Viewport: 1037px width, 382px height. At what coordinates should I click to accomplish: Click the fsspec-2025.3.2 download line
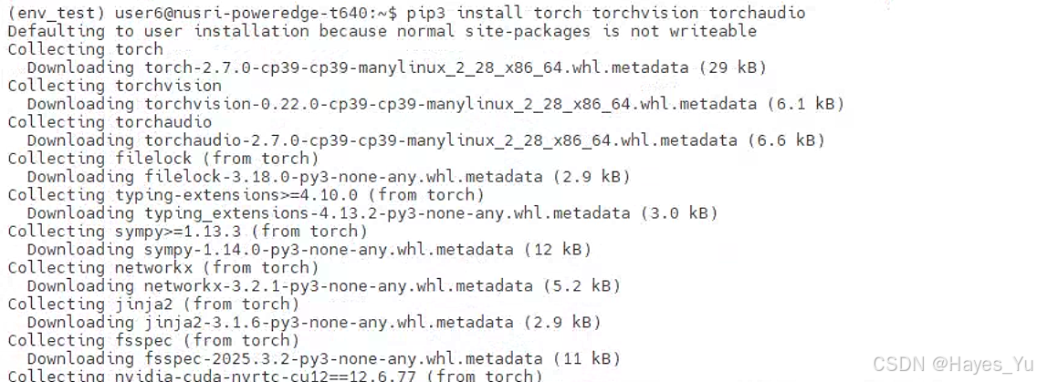pyautogui.click(x=323, y=358)
